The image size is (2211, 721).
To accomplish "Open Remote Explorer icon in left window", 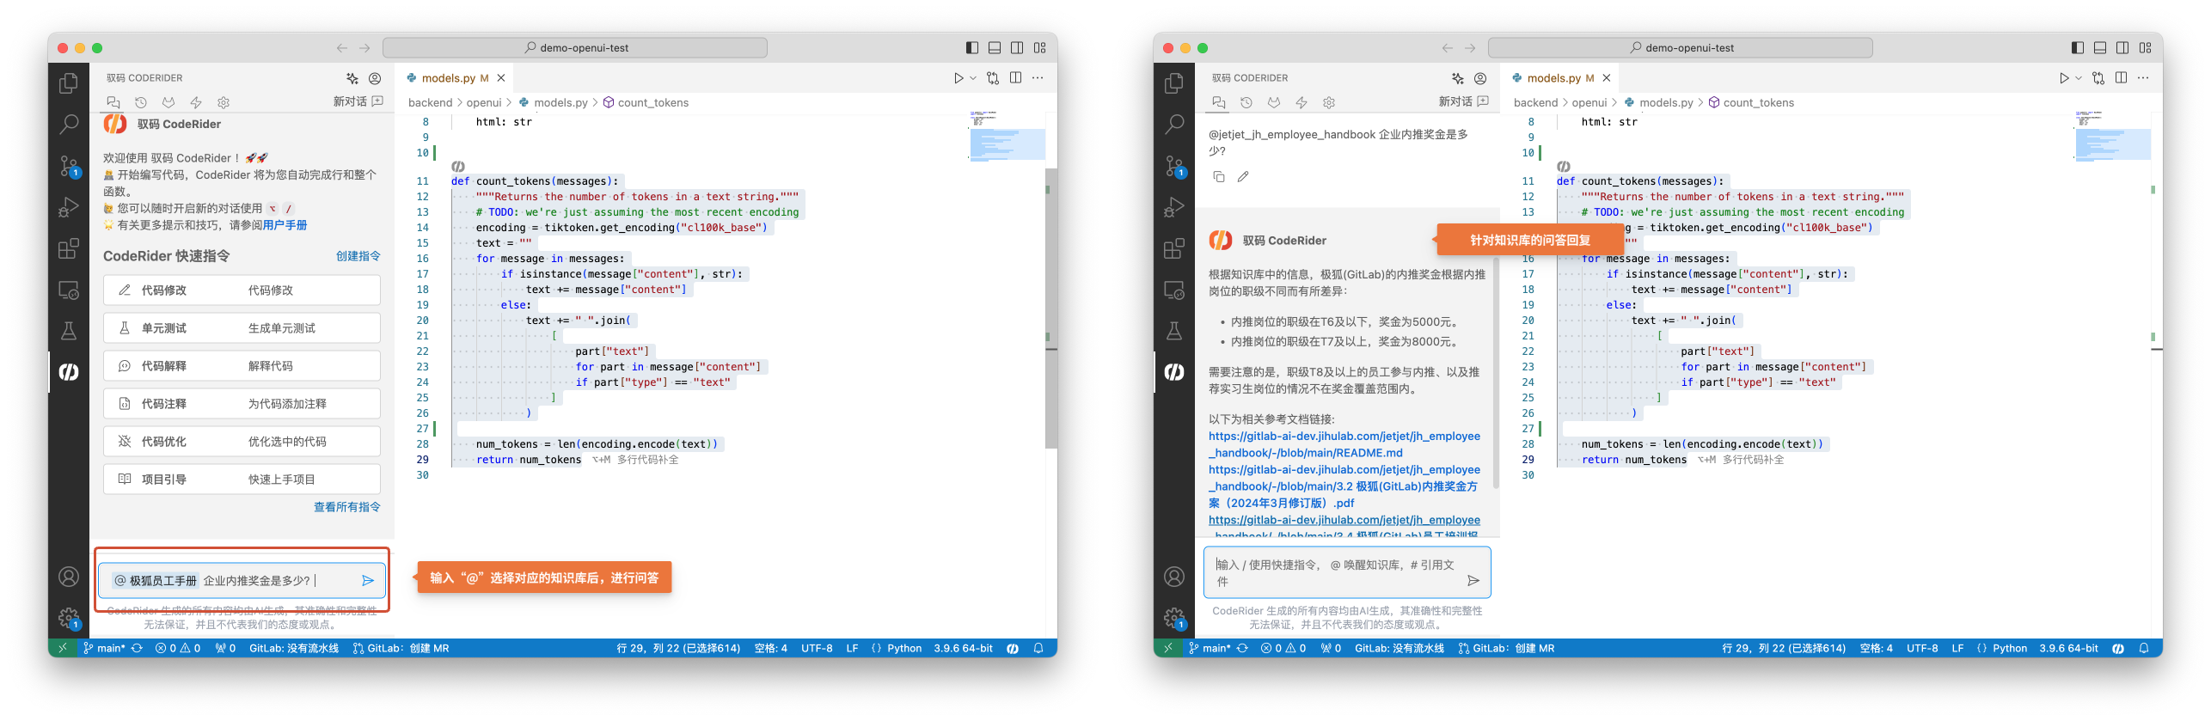I will click(69, 290).
